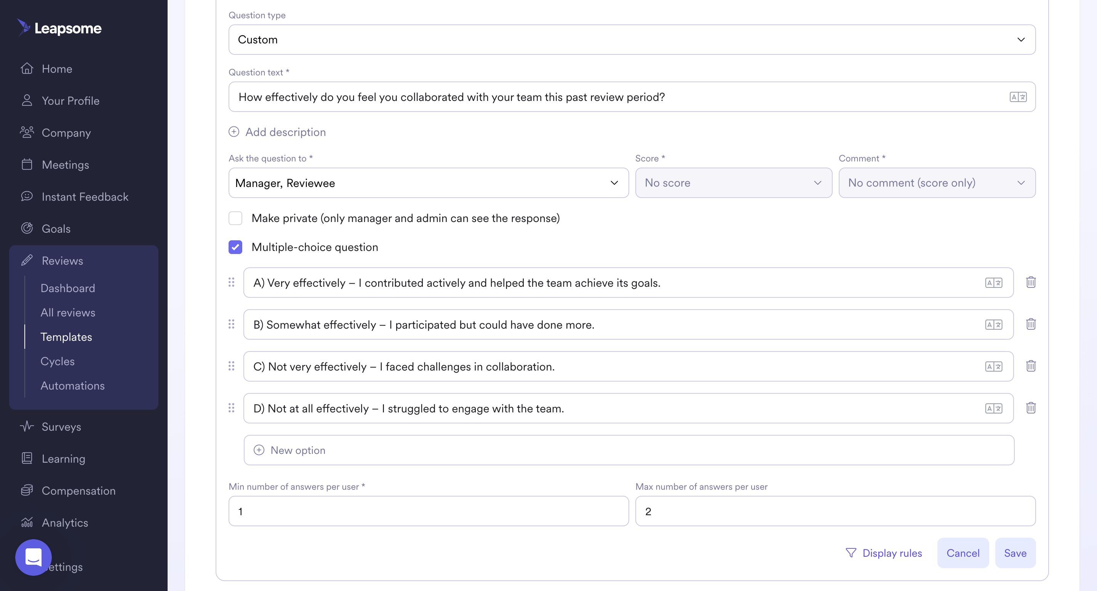Open the Company section
Screen dimensions: 1097x591
click(x=66, y=133)
